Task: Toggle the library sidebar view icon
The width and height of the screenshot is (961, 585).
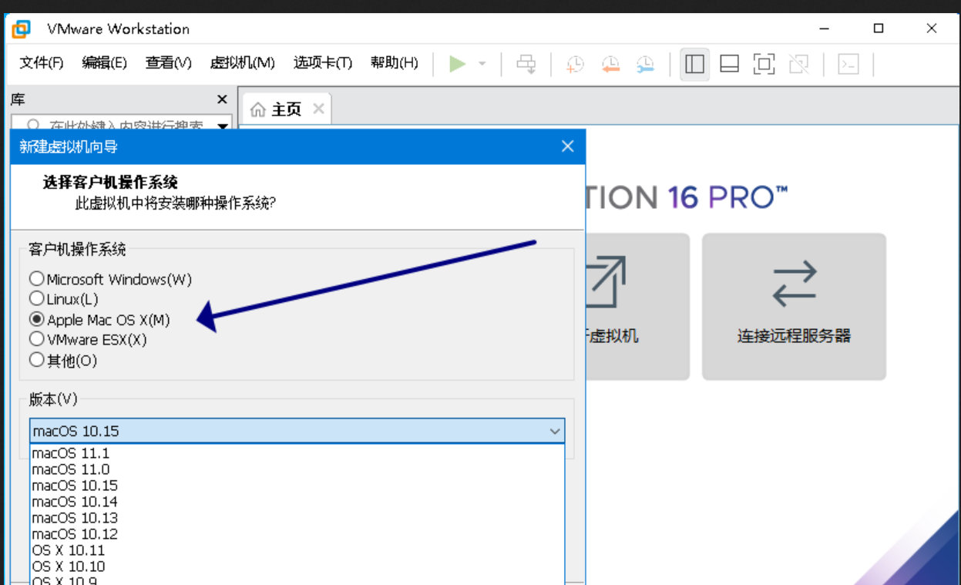Action: [695, 64]
